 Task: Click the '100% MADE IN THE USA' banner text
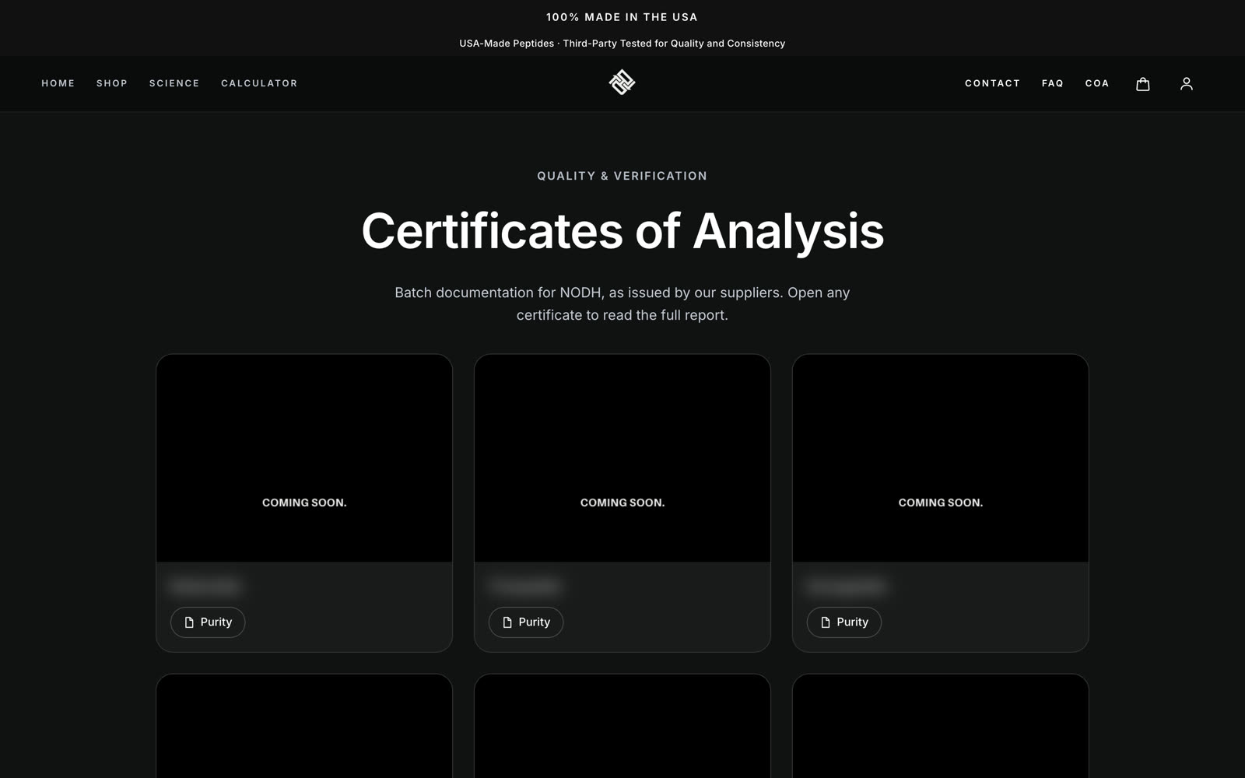622,17
